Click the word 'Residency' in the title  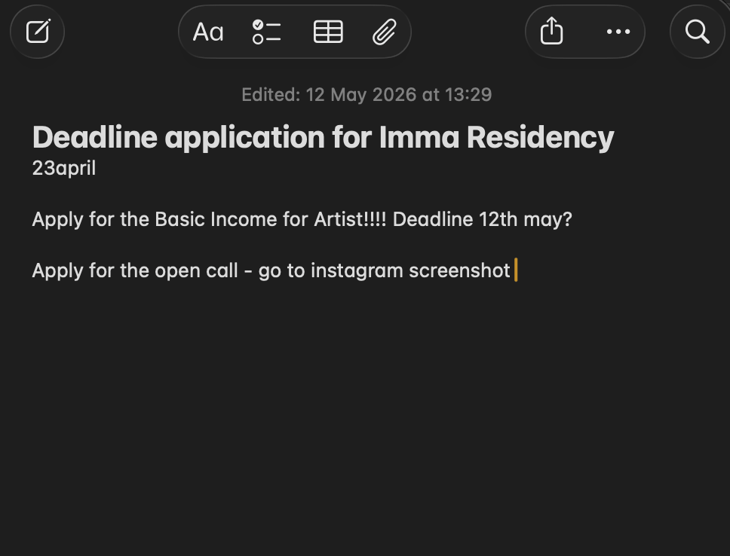(x=541, y=138)
